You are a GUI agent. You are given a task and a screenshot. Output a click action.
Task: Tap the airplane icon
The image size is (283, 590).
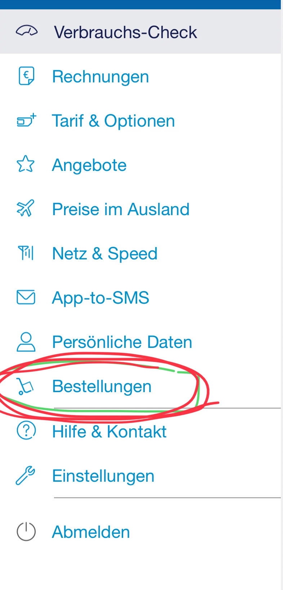point(26,209)
